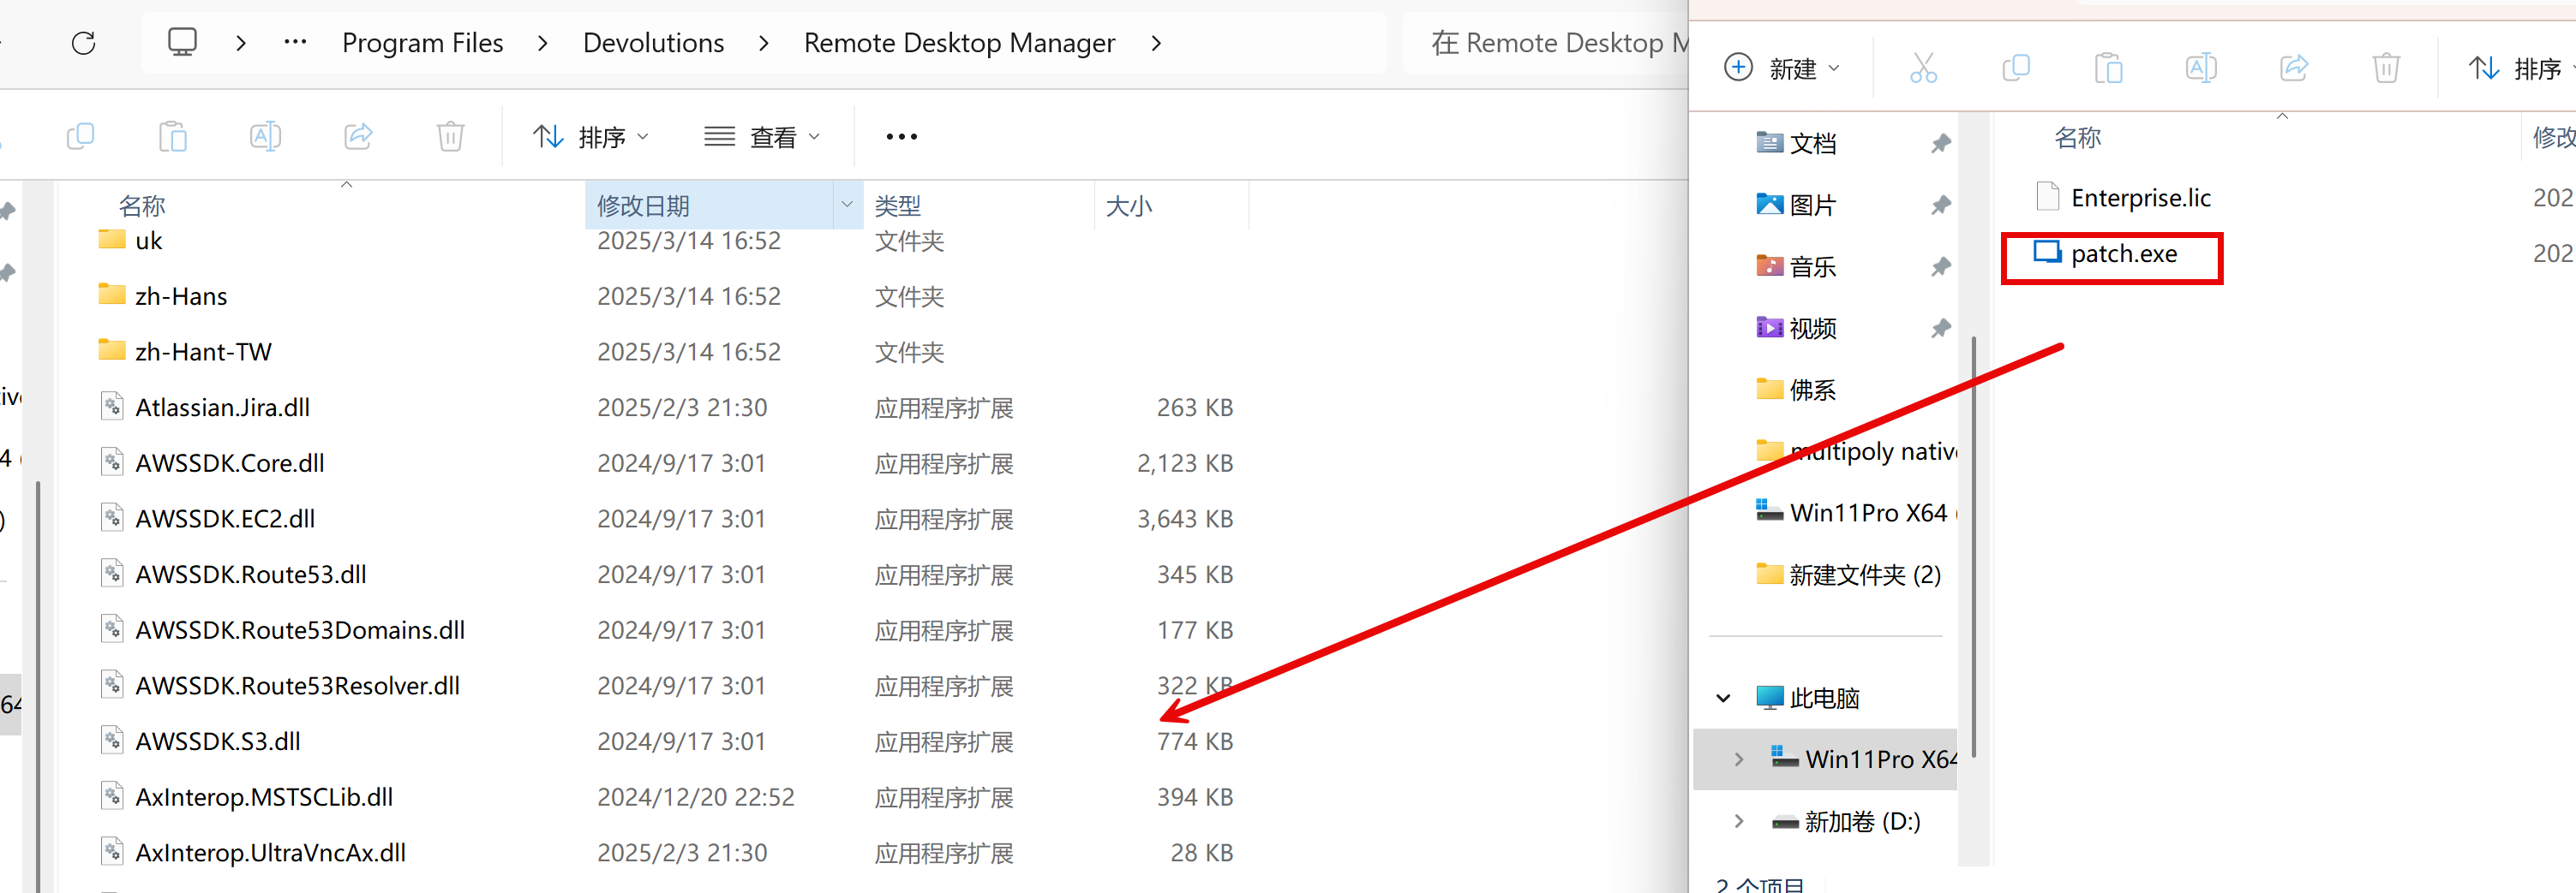Viewport: 2576px width, 893px height.
Task: Click the cut scissors icon in right window
Action: pyautogui.click(x=1922, y=68)
